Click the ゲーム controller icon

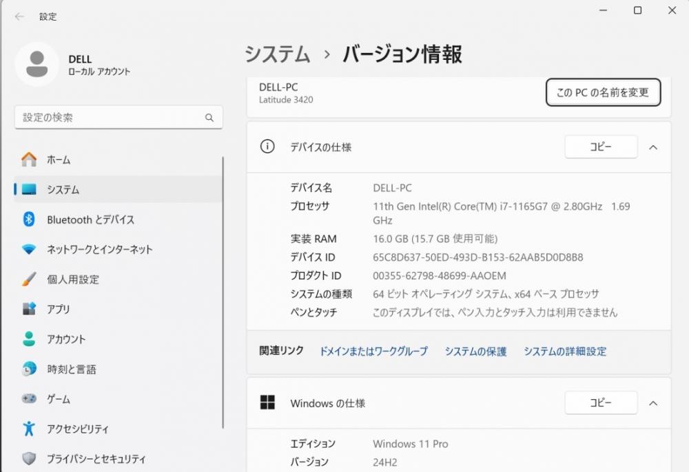coord(29,399)
